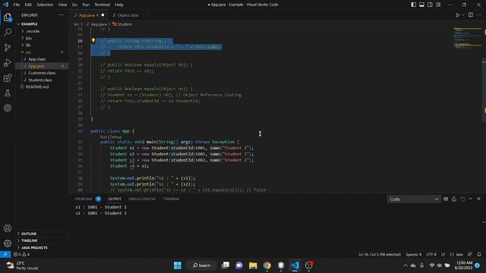Toggle primary side bar layout icon

point(413,5)
